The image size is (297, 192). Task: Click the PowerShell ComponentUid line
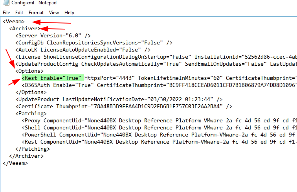tap(159, 135)
